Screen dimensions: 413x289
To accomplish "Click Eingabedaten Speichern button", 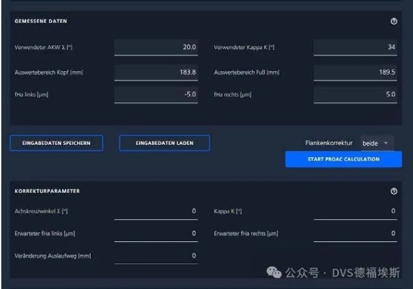I will (56, 144).
